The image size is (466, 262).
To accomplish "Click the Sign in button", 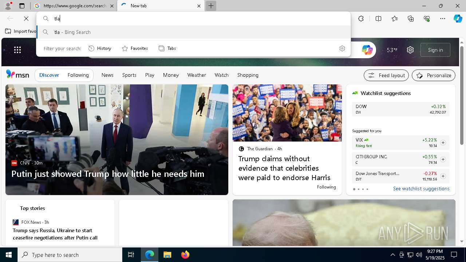I will pyautogui.click(x=435, y=50).
